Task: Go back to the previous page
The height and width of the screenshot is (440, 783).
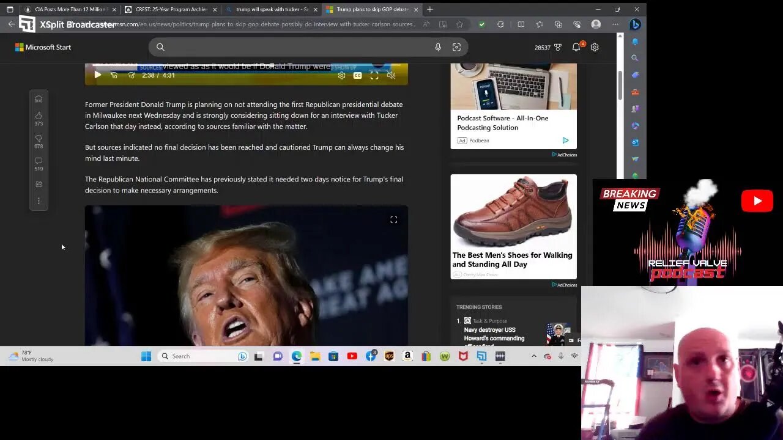Action: (12, 24)
